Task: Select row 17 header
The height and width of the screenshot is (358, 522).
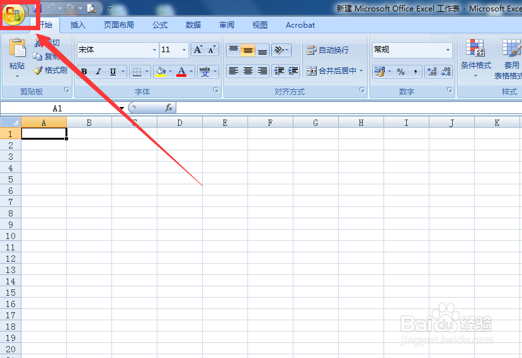Action: pos(11,315)
